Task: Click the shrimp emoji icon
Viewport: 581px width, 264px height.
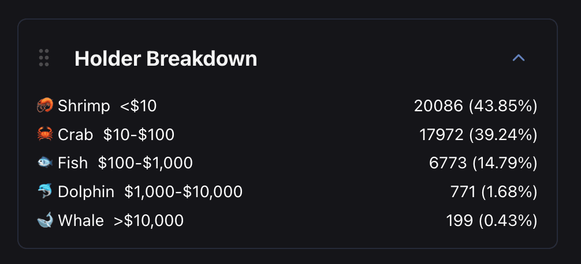Action: click(x=45, y=106)
